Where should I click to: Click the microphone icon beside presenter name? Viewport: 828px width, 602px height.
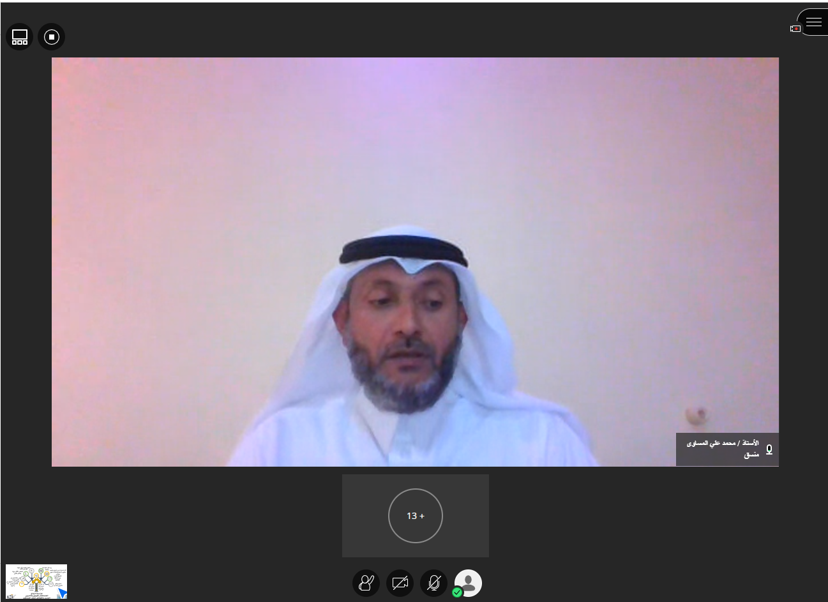point(769,449)
